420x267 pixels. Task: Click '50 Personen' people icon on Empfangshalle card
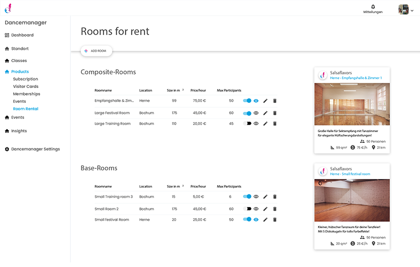click(362, 141)
